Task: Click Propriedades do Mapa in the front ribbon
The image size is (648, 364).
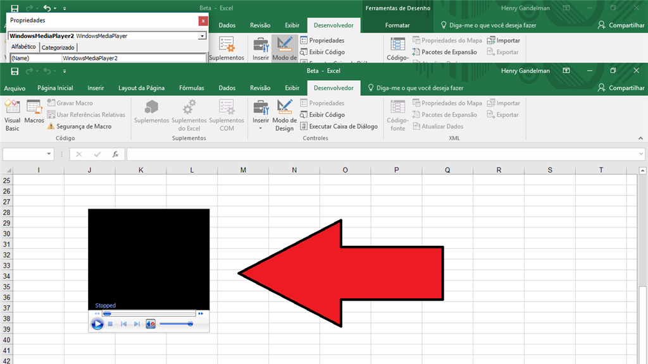Action: click(x=447, y=103)
